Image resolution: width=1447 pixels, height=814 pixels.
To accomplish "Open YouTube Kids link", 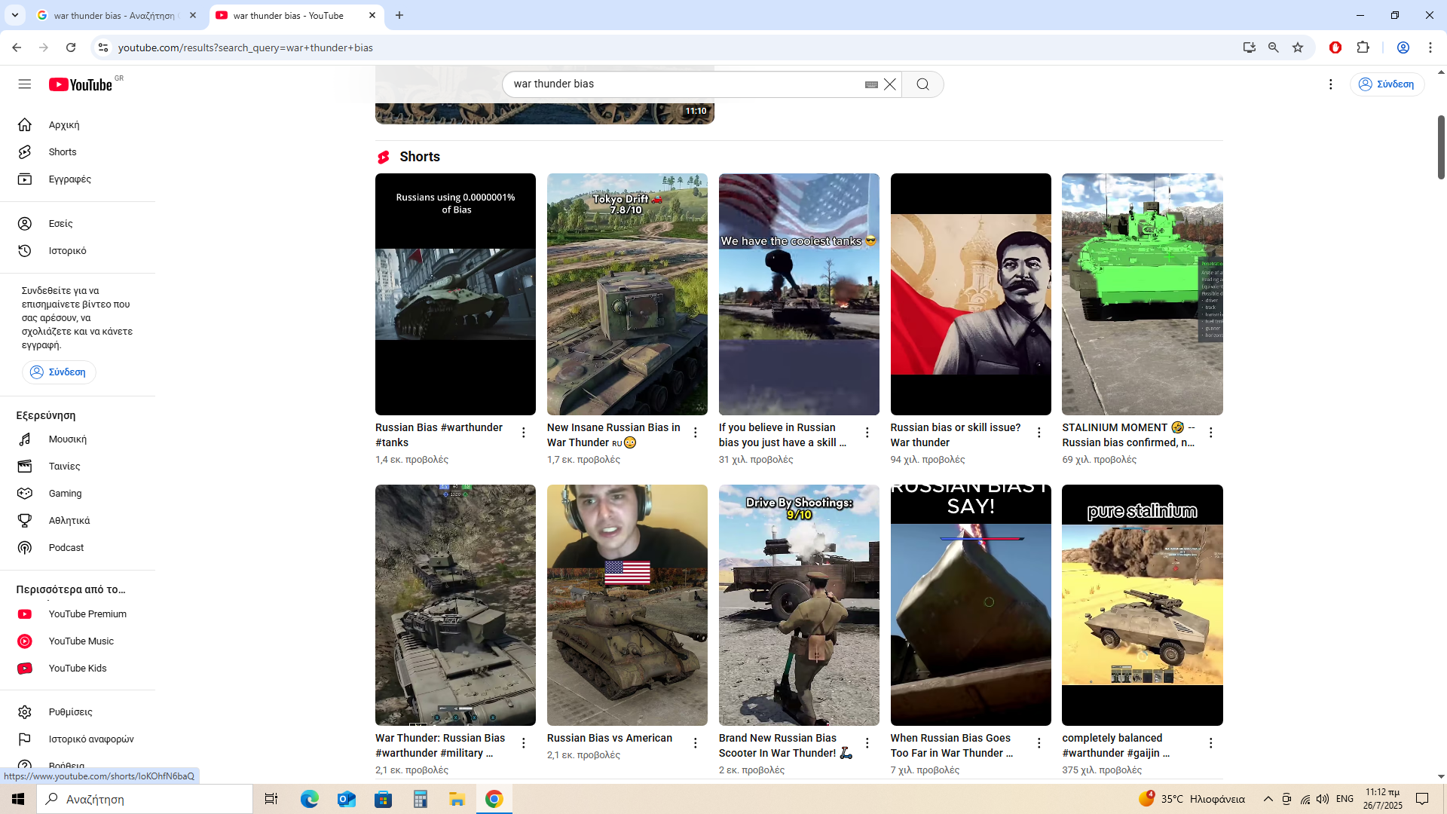I will (x=78, y=669).
